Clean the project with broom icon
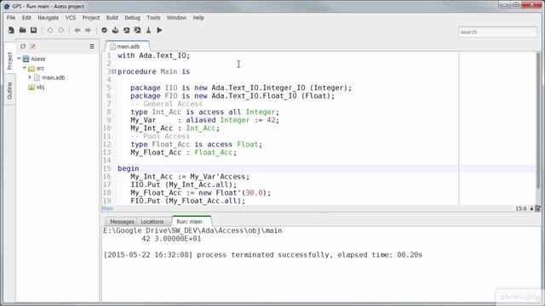Screen dimensions: 545x306 (x=148, y=31)
